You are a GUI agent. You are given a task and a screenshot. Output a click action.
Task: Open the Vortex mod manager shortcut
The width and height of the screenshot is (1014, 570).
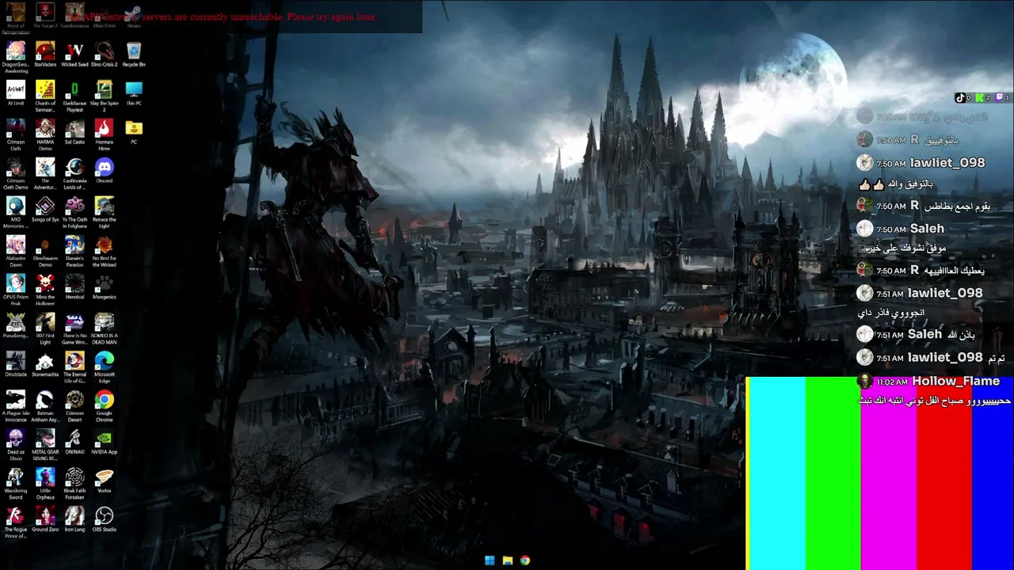click(x=105, y=480)
